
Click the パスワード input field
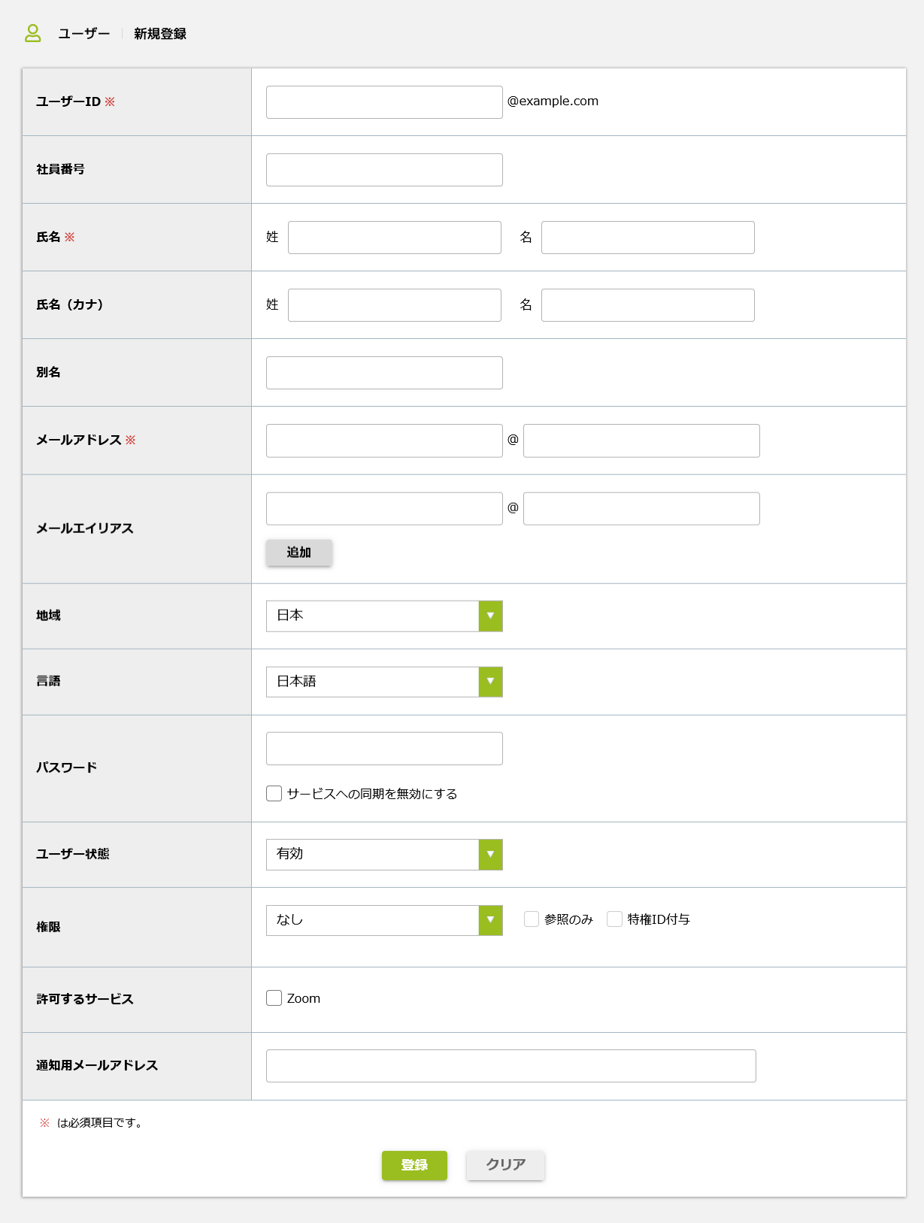(384, 749)
